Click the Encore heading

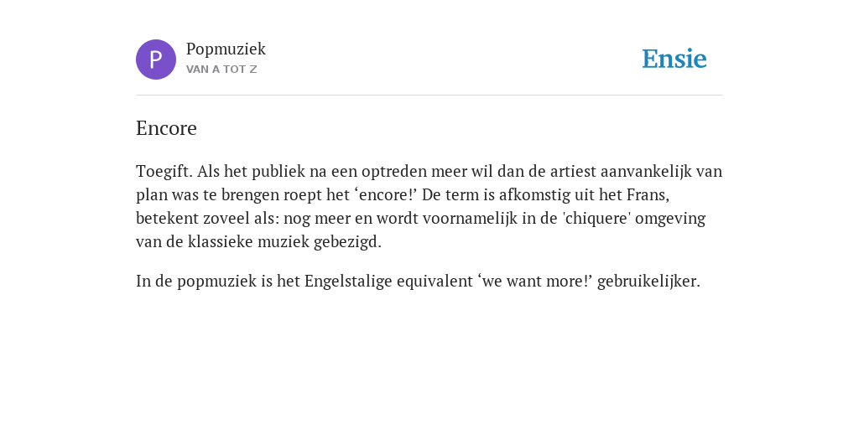(166, 128)
